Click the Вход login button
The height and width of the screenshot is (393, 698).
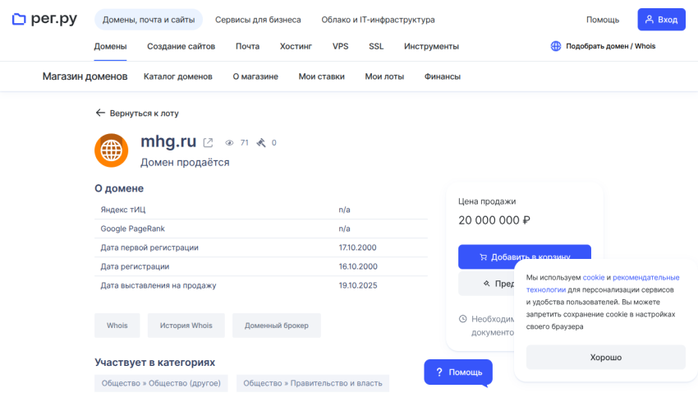(662, 20)
